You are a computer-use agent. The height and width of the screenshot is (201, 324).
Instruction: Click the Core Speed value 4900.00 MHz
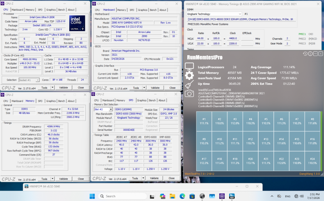click(30, 59)
